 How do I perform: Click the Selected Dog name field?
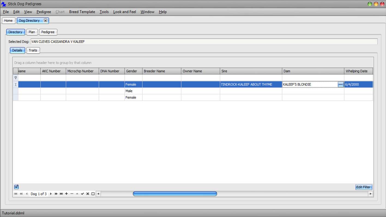(204, 42)
